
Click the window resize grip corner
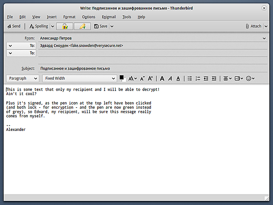[267, 199]
